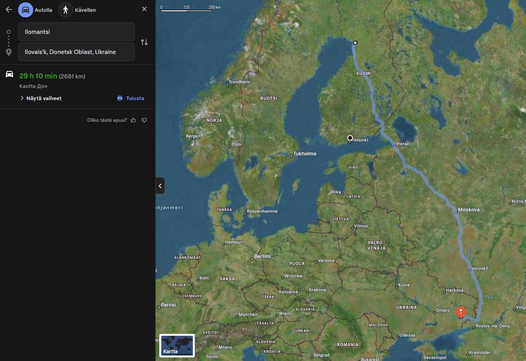The image size is (526, 361).
Task: Swap start and destination with the arrows icon
Action: [144, 42]
